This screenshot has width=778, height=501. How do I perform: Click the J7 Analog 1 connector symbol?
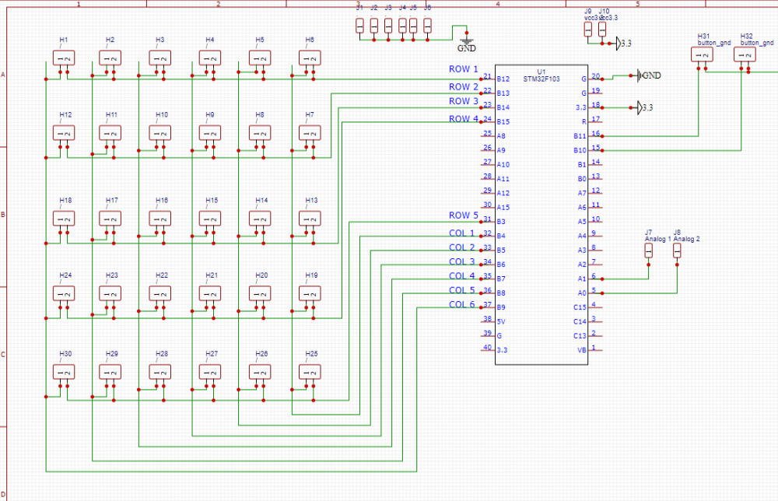tap(649, 251)
